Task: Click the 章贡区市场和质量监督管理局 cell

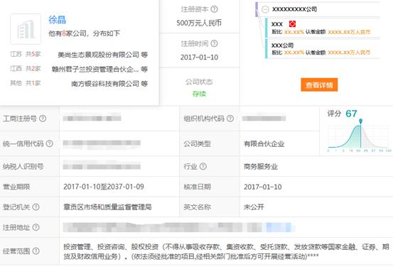Action: pyautogui.click(x=107, y=207)
